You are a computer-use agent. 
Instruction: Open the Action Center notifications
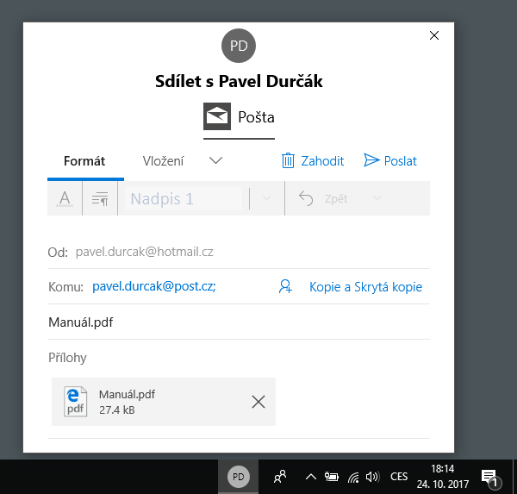coord(489,477)
